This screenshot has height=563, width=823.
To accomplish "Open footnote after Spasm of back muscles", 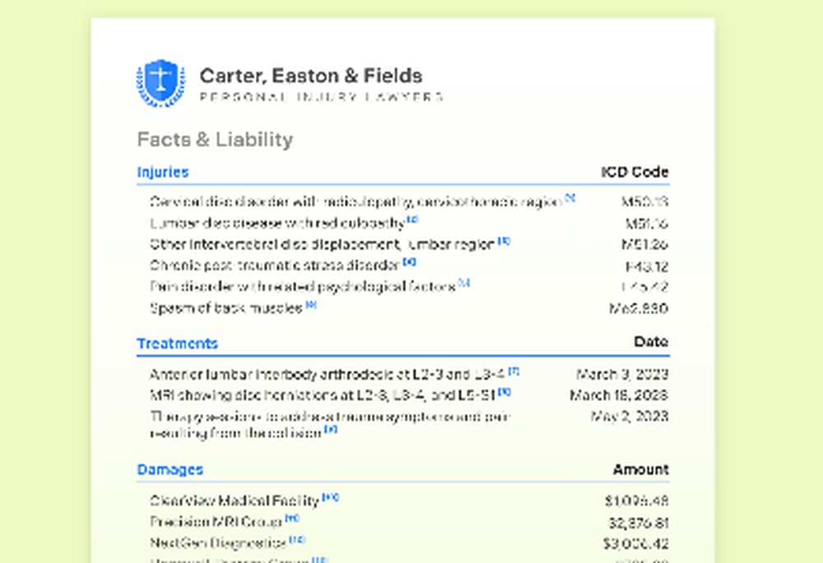I will coord(311,305).
